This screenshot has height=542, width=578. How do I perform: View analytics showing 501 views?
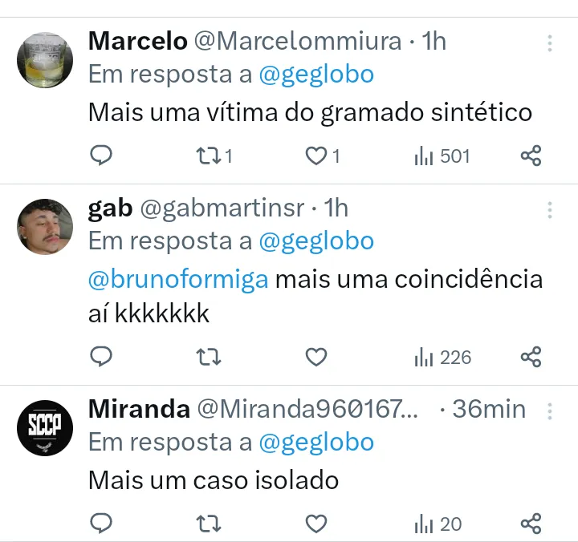click(x=442, y=156)
